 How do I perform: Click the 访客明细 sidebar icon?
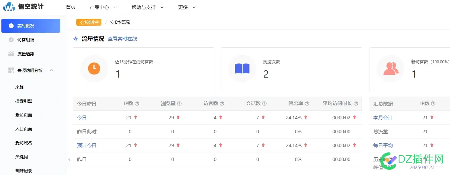coord(11,40)
